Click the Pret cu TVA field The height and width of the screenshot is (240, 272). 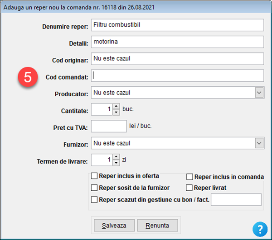[108, 126]
